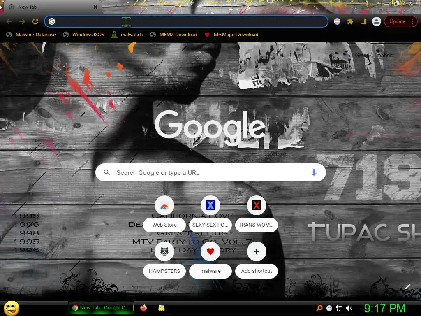
Task: Open the profile avatar menu
Action: 377,21
